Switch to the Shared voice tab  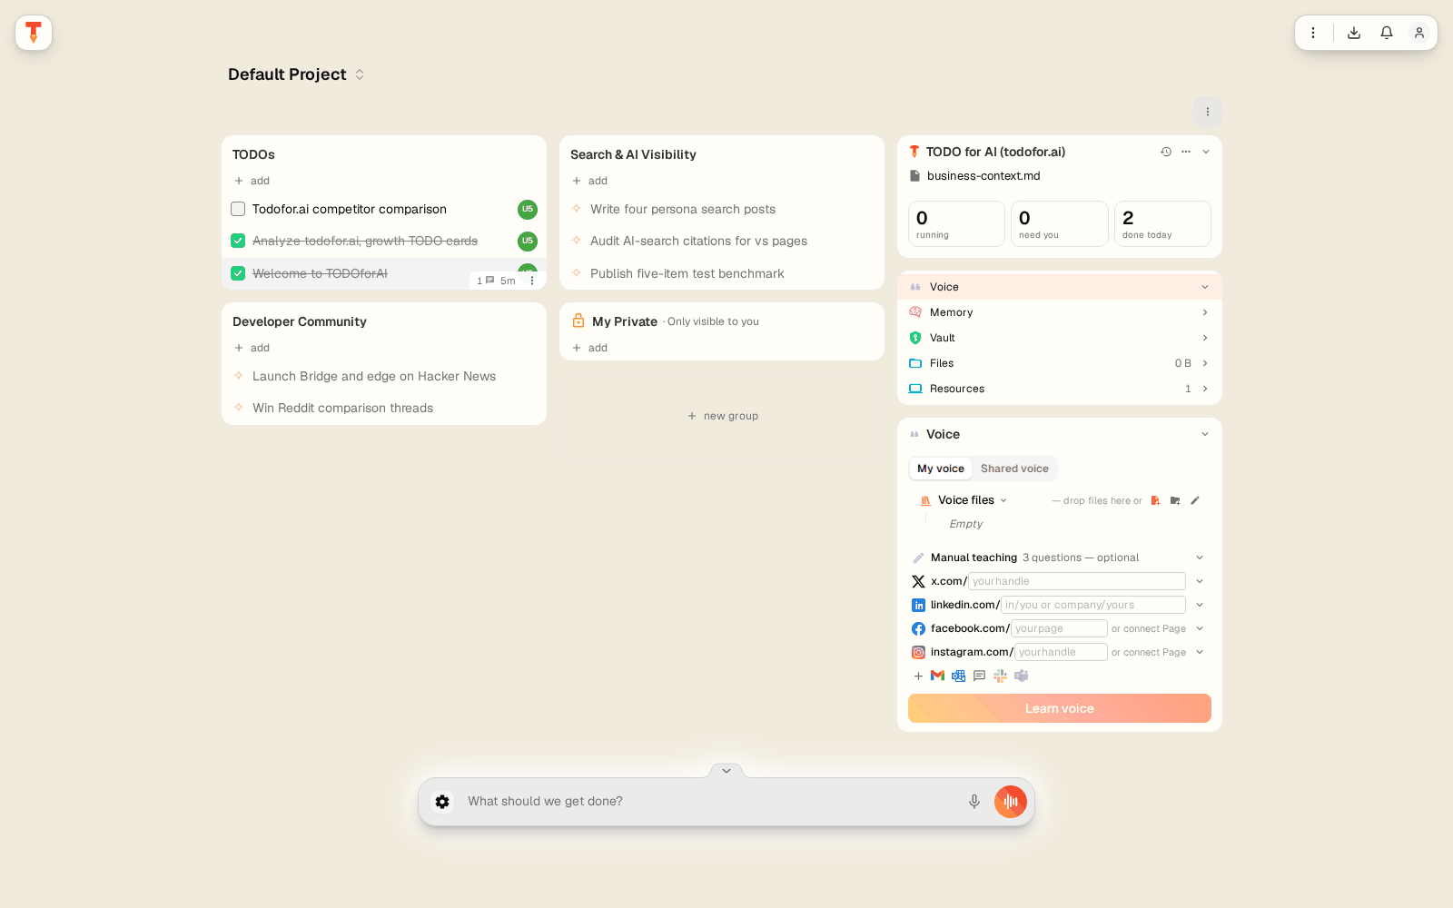coord(1014,469)
